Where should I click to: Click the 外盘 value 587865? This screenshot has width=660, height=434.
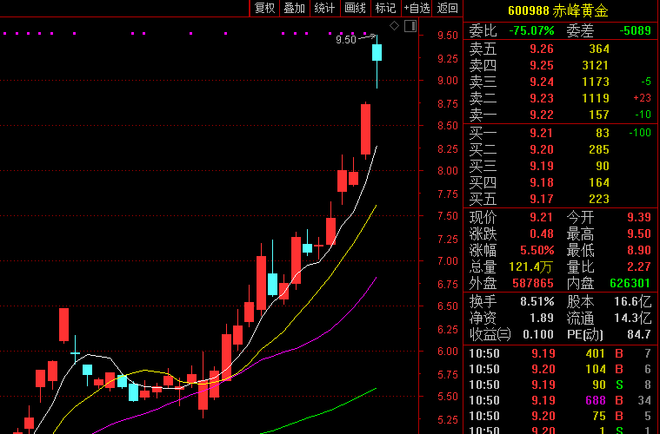(x=533, y=283)
